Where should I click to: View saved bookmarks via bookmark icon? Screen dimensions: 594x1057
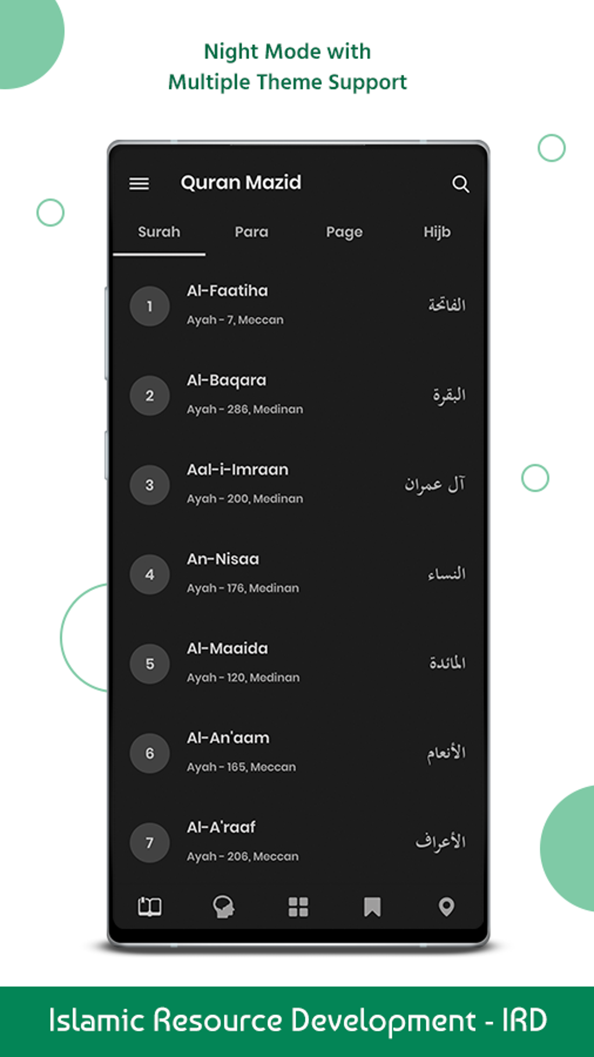(x=372, y=907)
